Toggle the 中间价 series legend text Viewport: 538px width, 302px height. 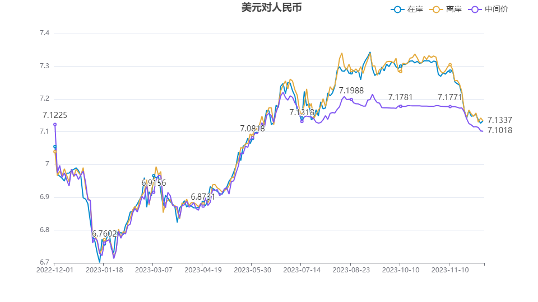click(497, 10)
